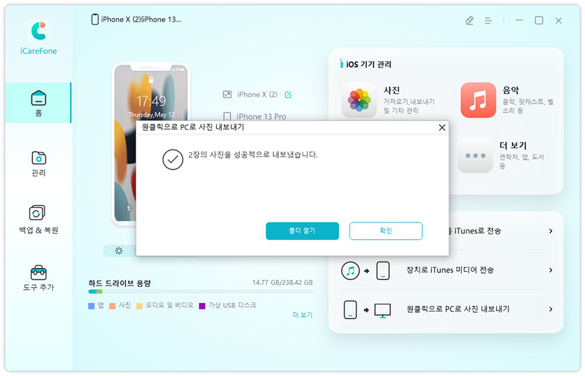The width and height of the screenshot is (585, 376).
Task: Edit the iPhone X (2) device name
Action: (x=288, y=95)
